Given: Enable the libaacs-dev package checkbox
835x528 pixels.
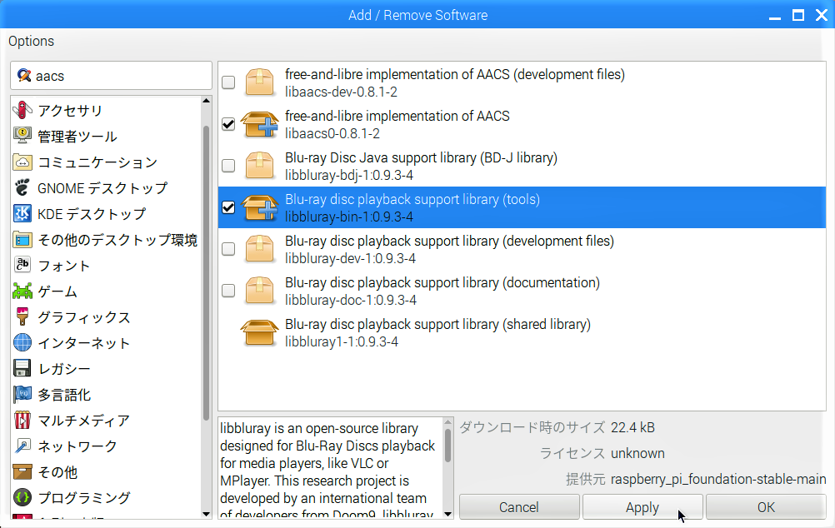Looking at the screenshot, I should pos(228,82).
